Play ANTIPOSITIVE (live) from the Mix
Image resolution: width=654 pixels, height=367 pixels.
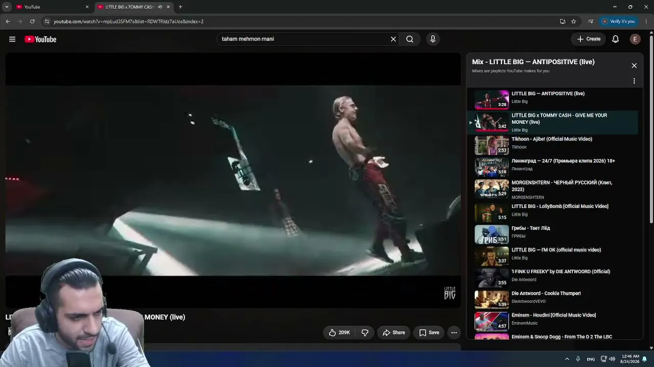(553, 99)
